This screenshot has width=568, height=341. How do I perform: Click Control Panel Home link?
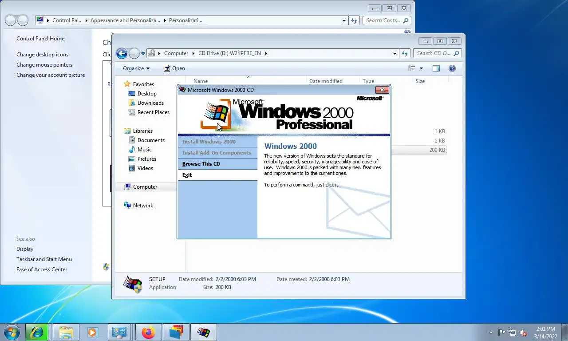tap(40, 39)
